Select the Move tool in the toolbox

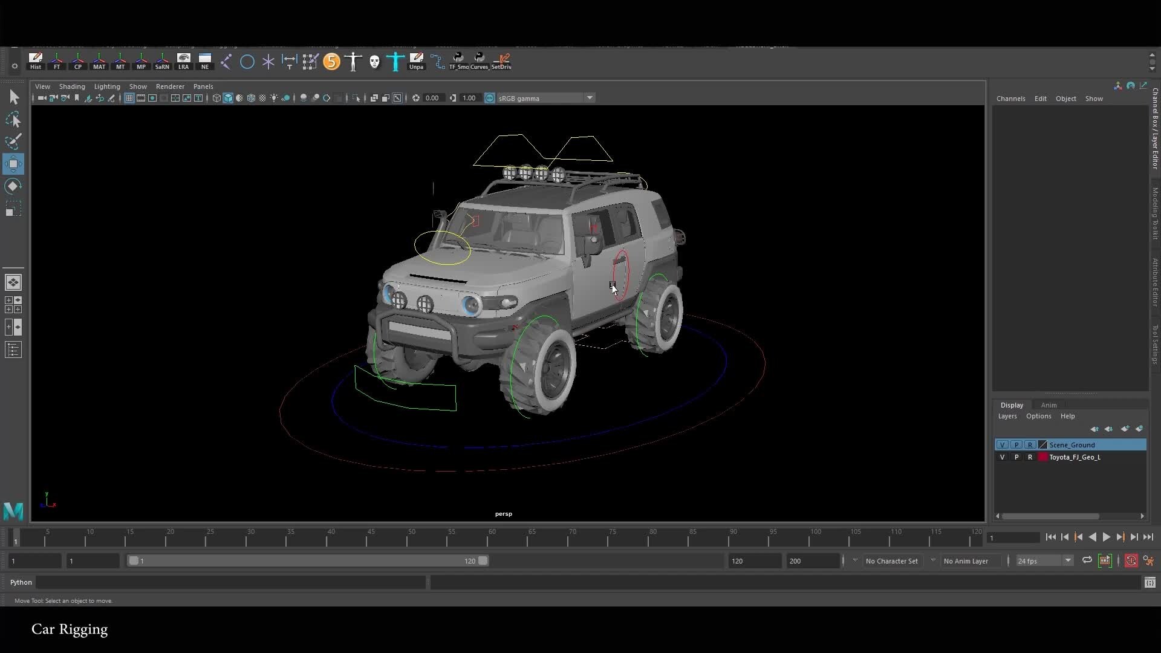tap(13, 163)
